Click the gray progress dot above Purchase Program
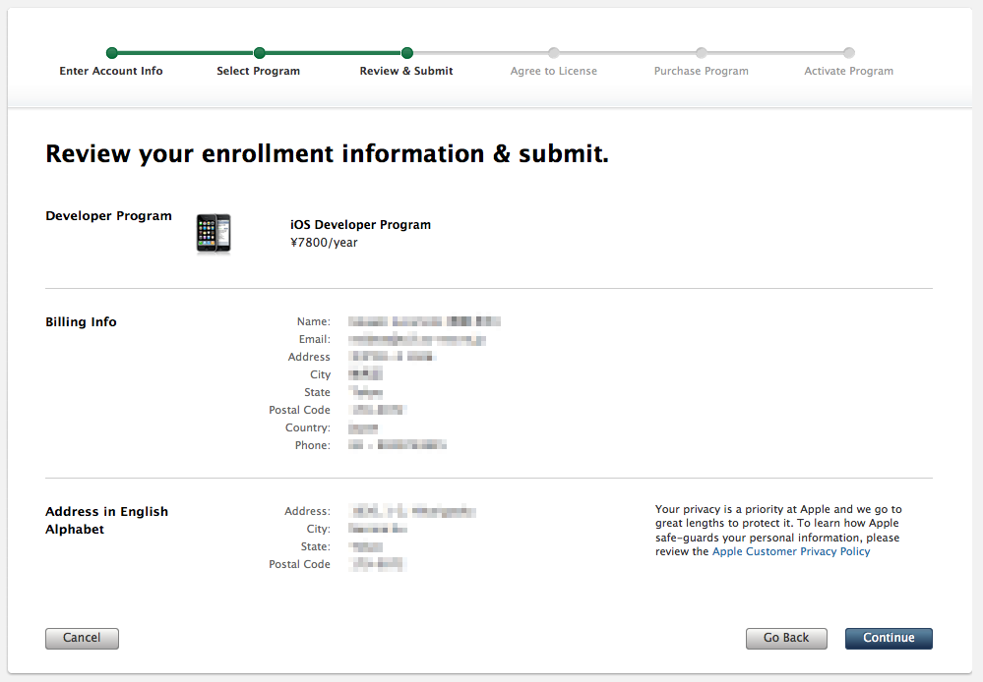Viewport: 983px width, 682px height. click(701, 53)
